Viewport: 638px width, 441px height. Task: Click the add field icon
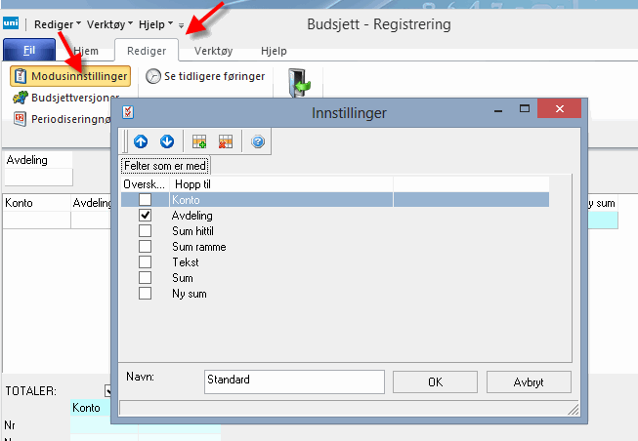pos(199,141)
